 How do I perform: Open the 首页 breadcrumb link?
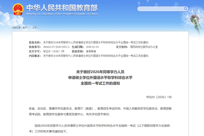pyautogui.click(x=25, y=28)
